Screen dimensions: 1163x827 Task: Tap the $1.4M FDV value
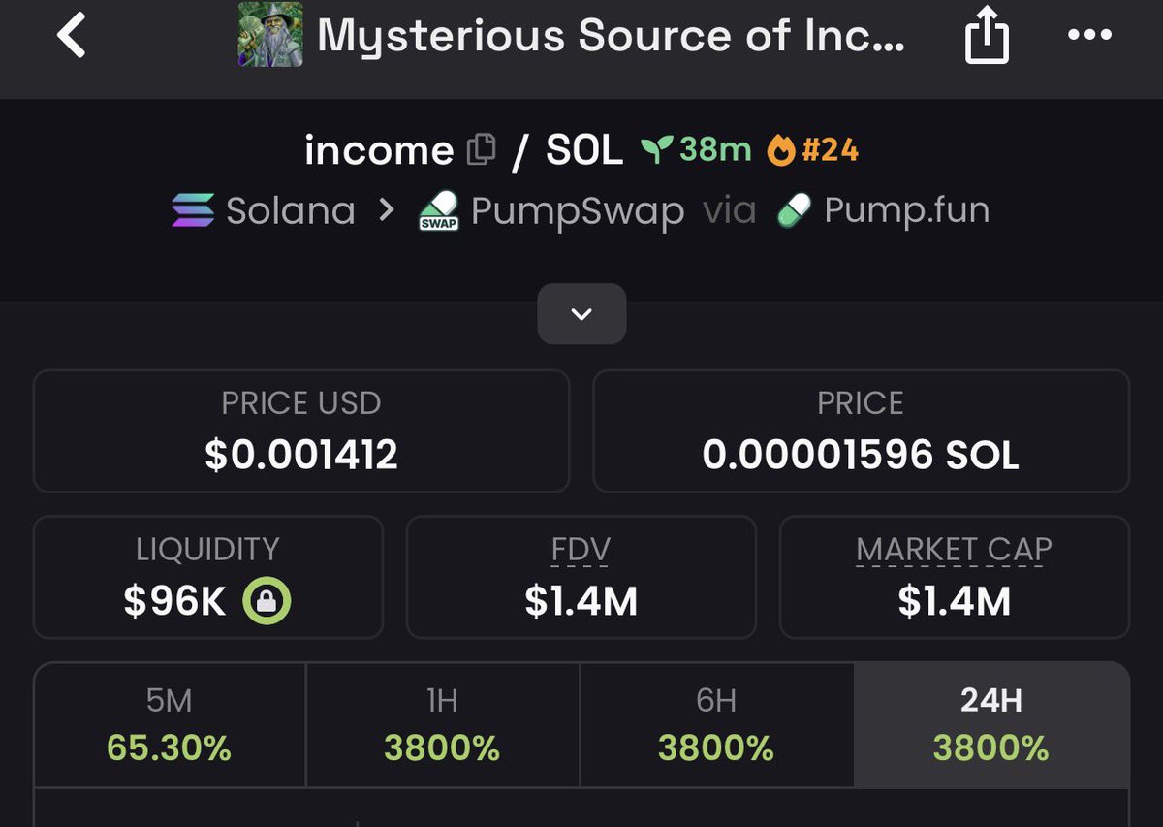581,602
